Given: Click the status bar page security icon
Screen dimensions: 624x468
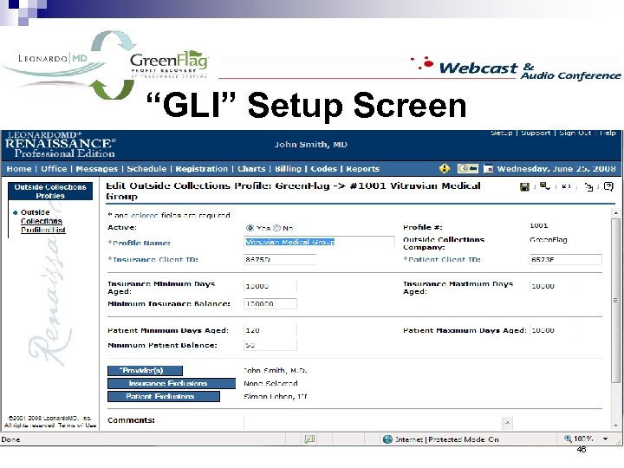Looking at the screenshot, I should 309,439.
